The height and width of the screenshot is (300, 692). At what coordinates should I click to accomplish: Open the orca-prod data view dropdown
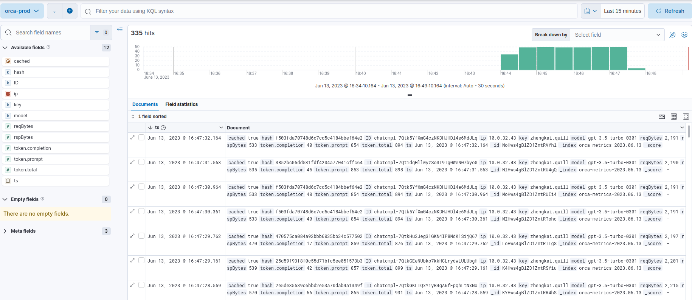point(22,11)
